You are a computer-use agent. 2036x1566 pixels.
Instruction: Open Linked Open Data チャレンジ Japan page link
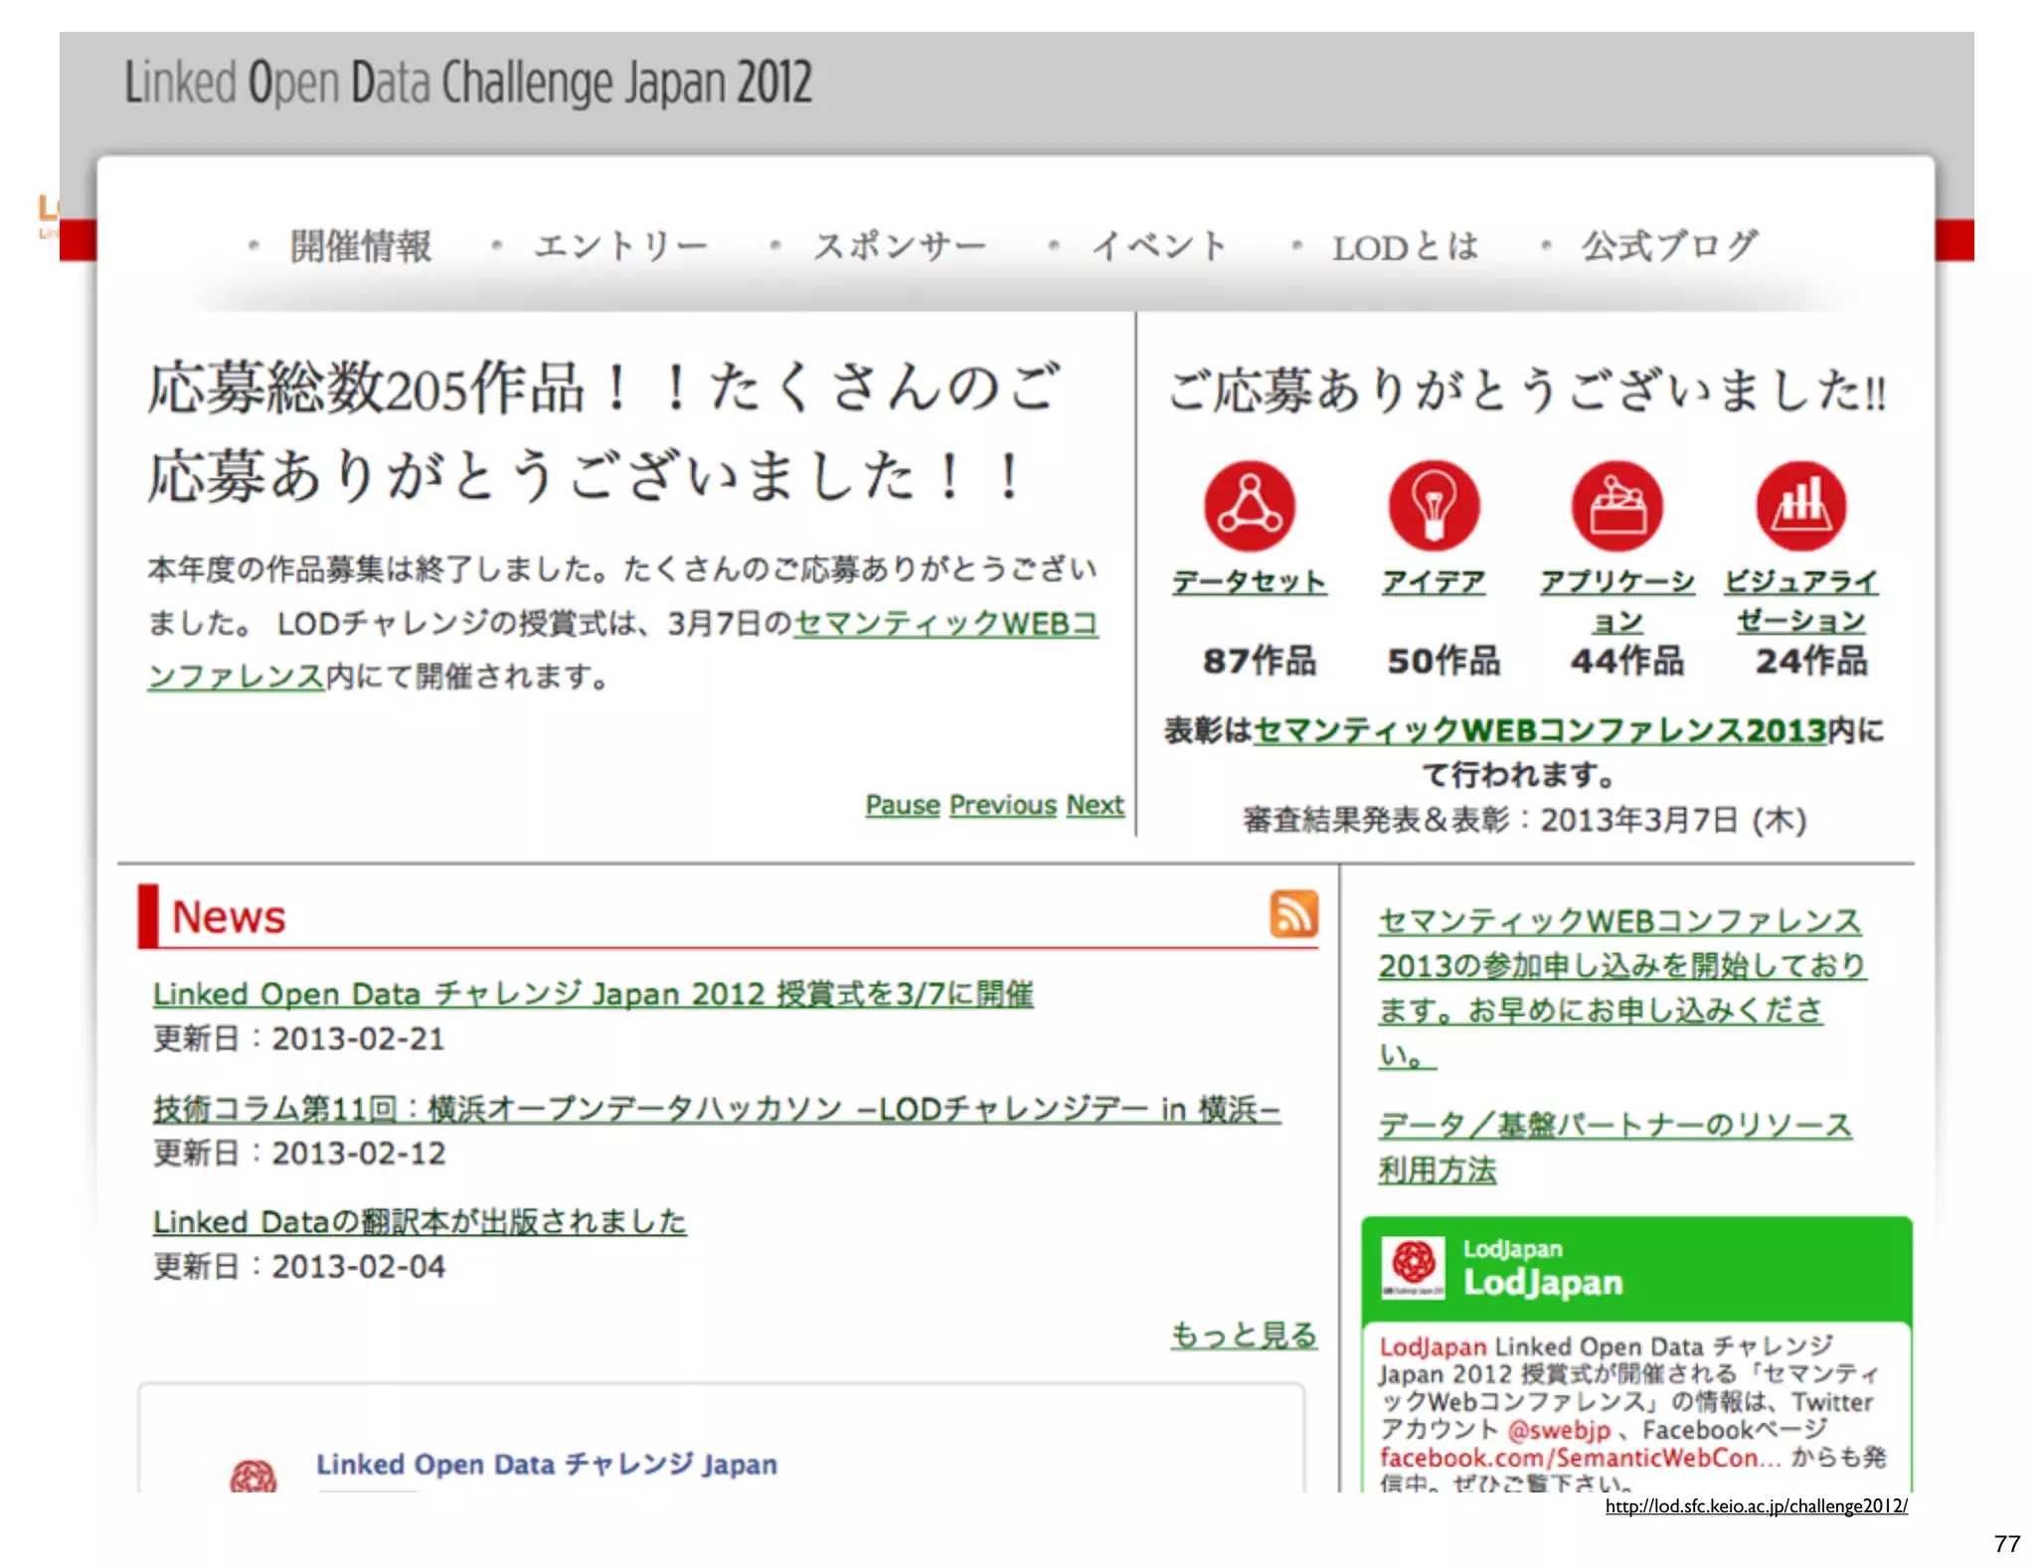(x=547, y=1465)
